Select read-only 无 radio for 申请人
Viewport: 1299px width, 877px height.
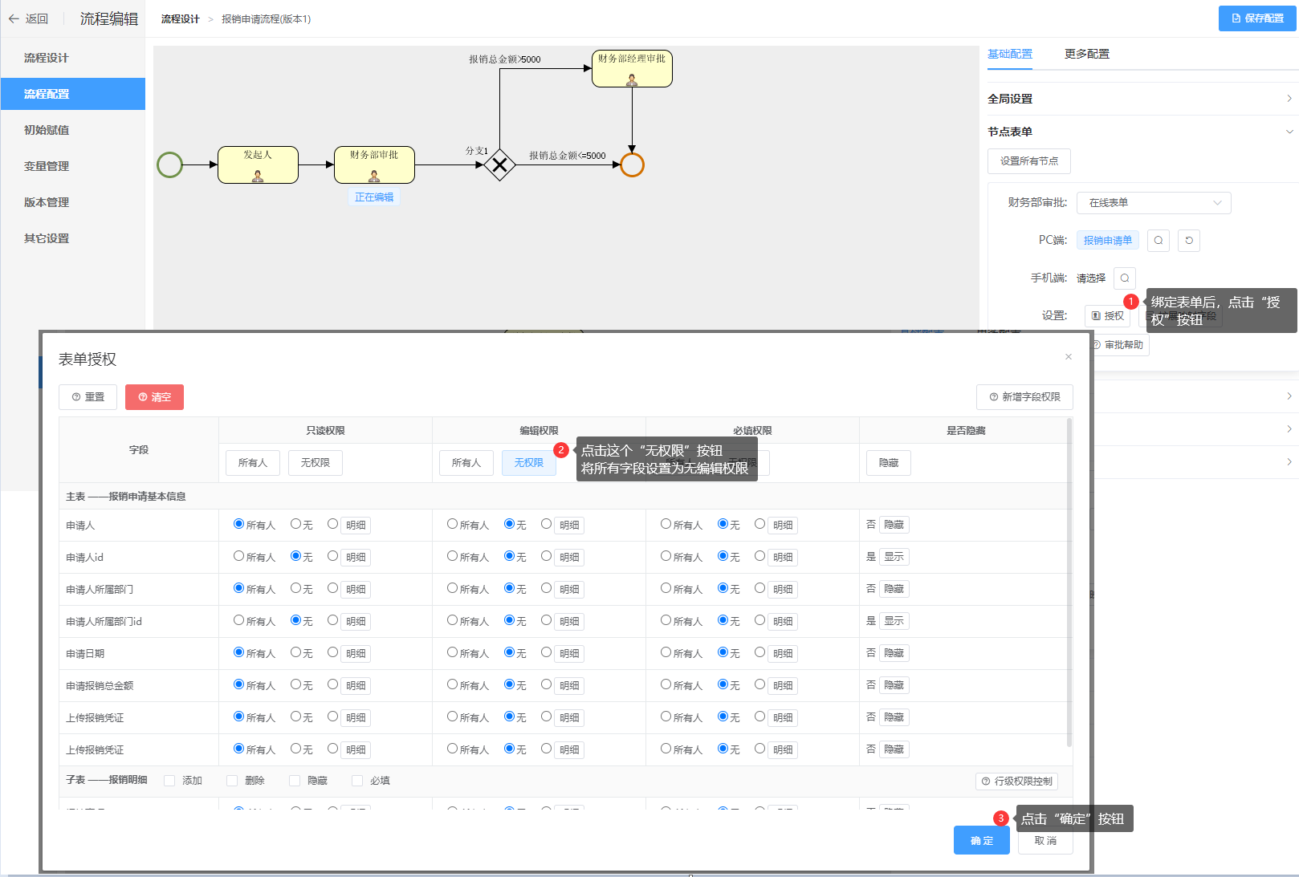point(296,524)
